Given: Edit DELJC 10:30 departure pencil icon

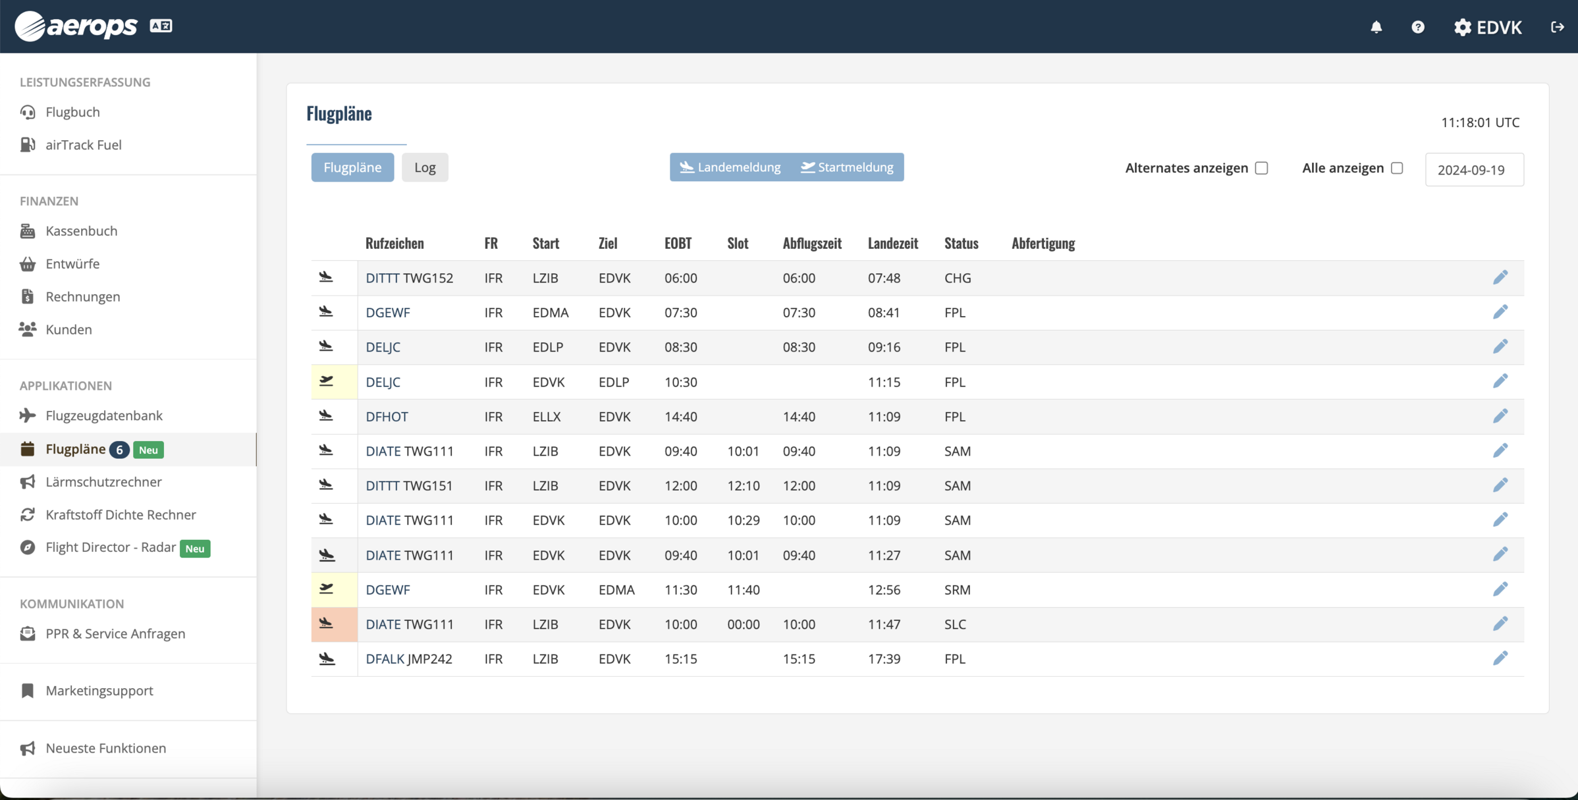Looking at the screenshot, I should click(1500, 381).
